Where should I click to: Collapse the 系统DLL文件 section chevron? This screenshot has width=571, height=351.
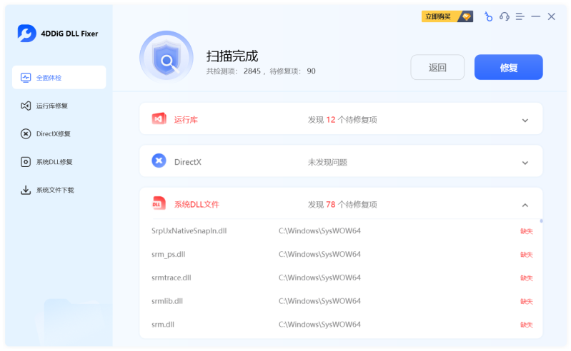coord(525,205)
